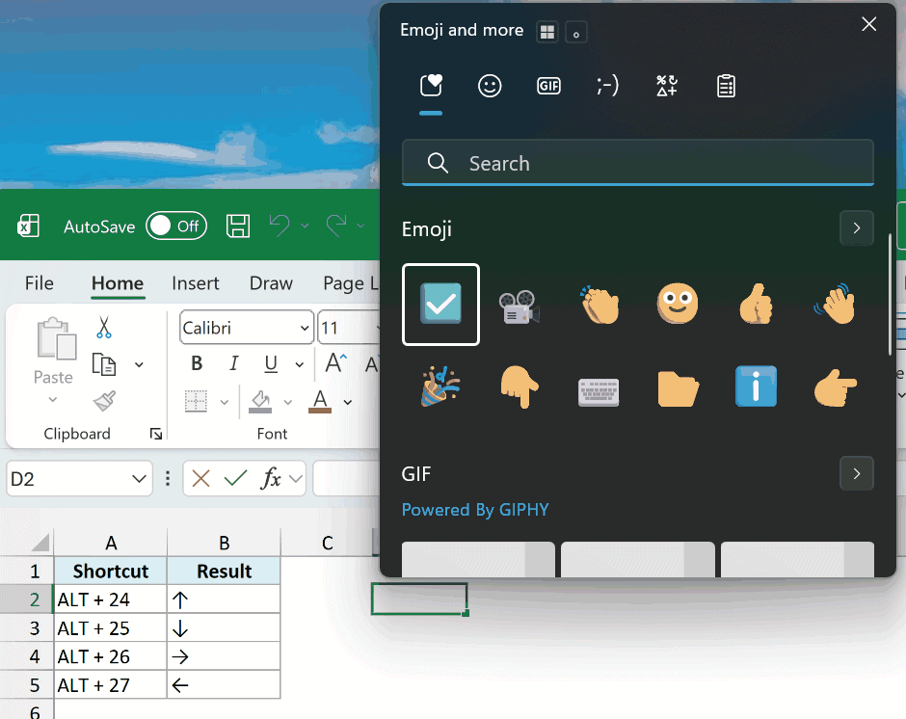
Task: Insert the finger pointing right emoji
Action: 835,388
